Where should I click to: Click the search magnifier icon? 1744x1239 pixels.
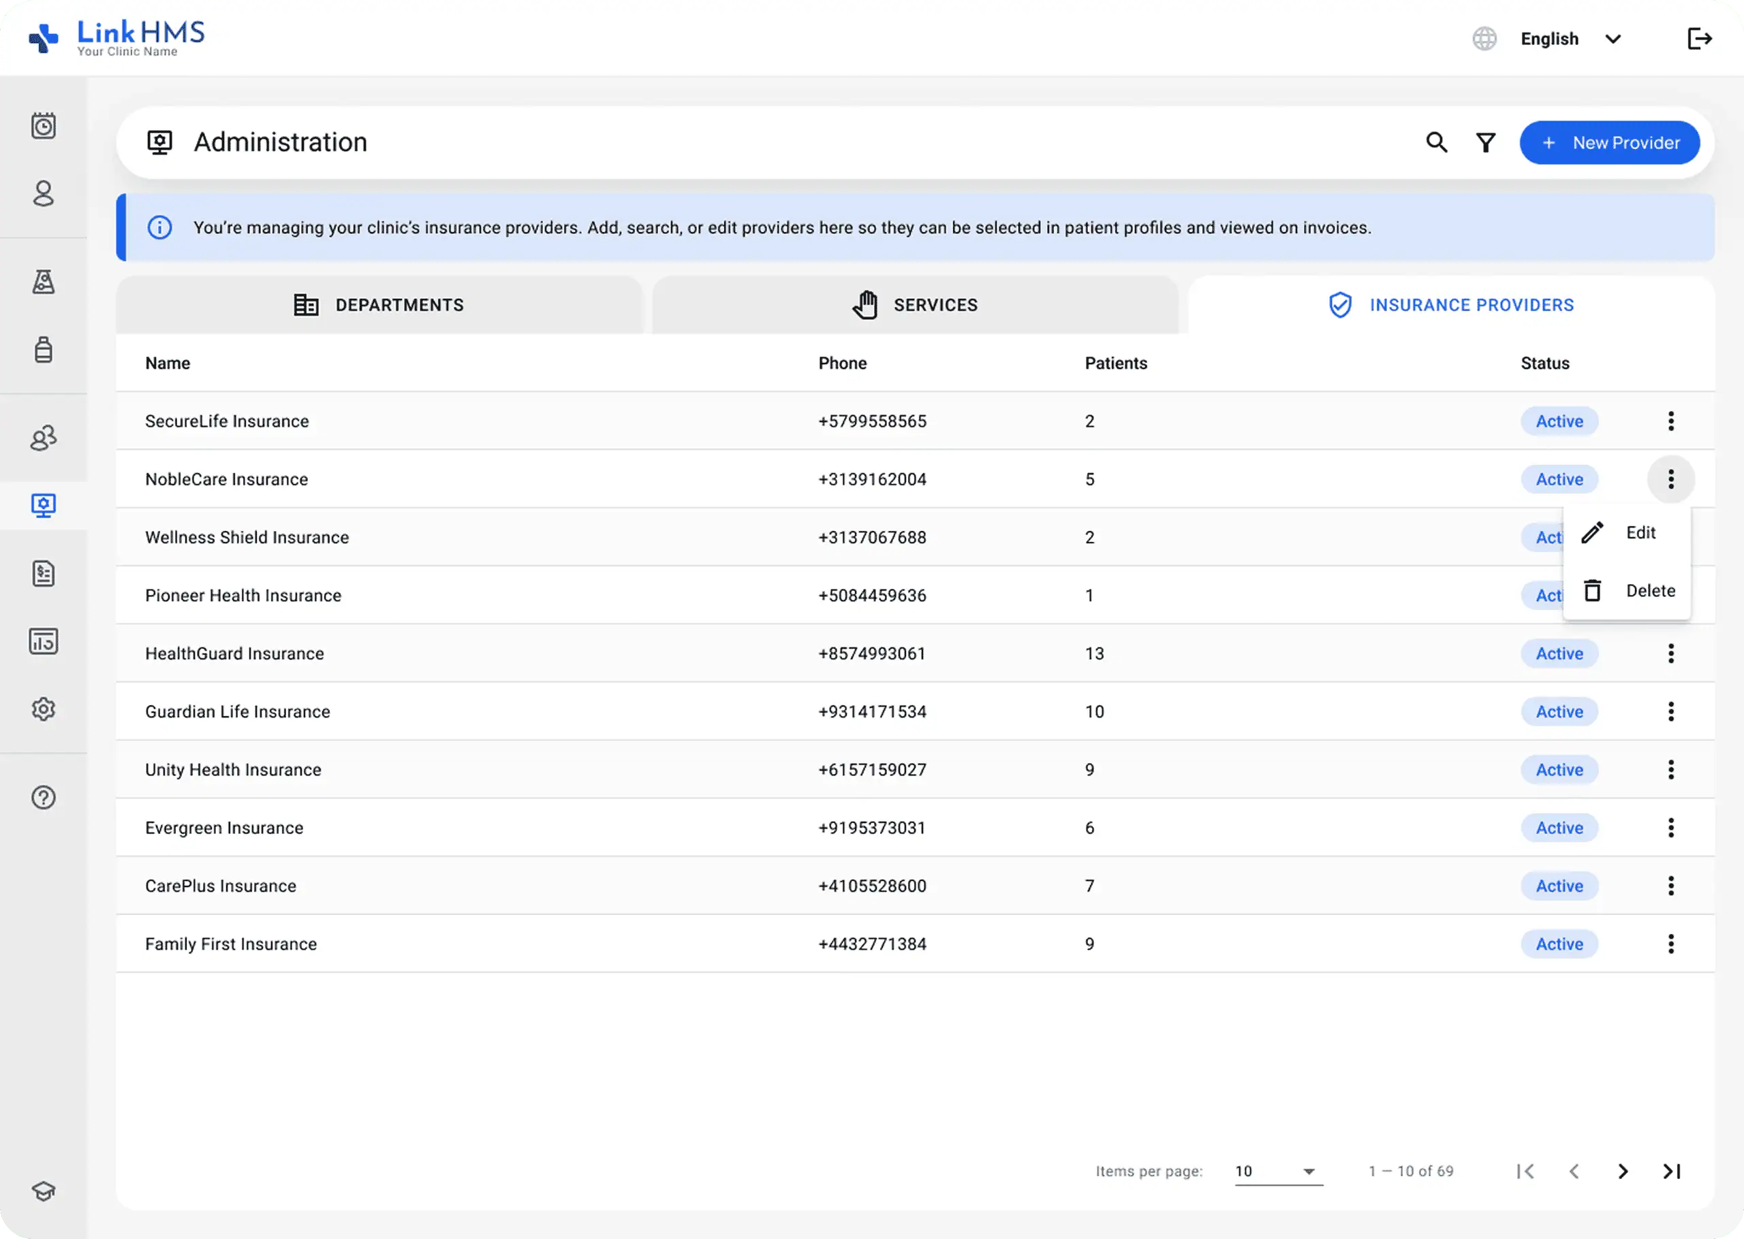coord(1436,143)
